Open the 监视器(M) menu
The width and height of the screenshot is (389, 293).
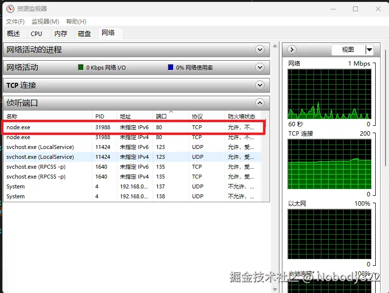pos(45,22)
